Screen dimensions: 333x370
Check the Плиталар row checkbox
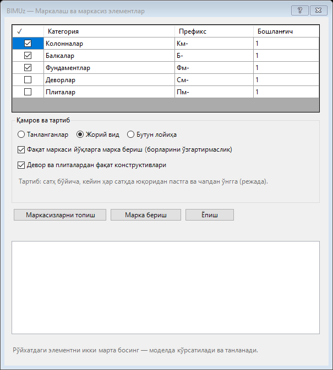coord(28,92)
